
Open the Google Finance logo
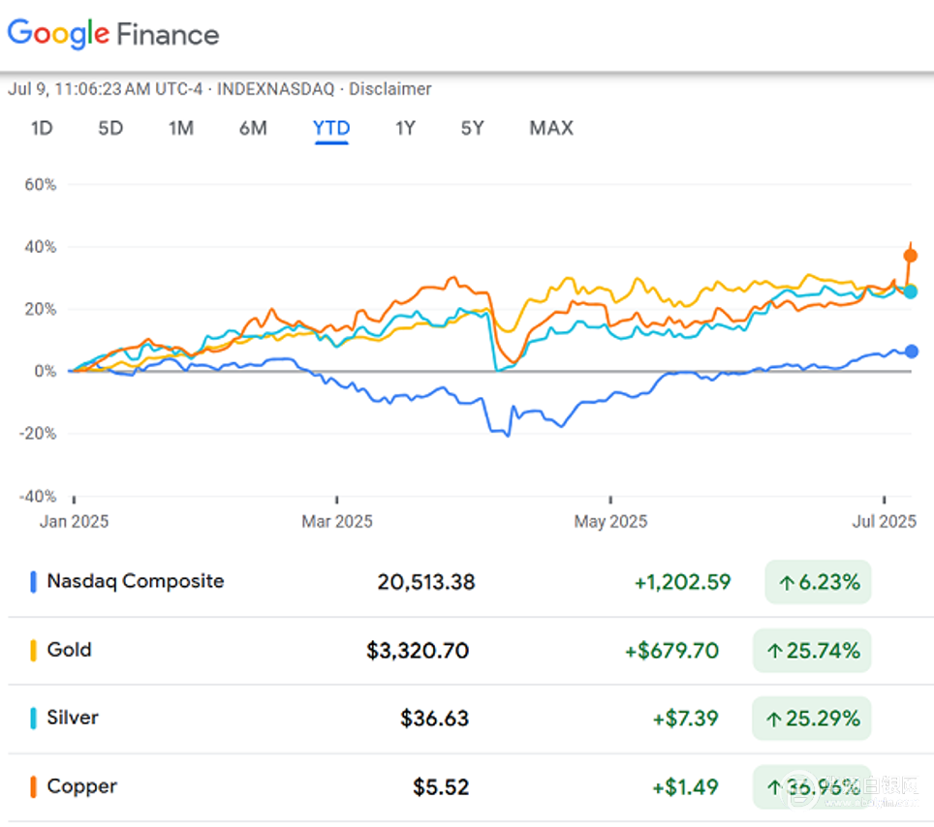(x=113, y=34)
